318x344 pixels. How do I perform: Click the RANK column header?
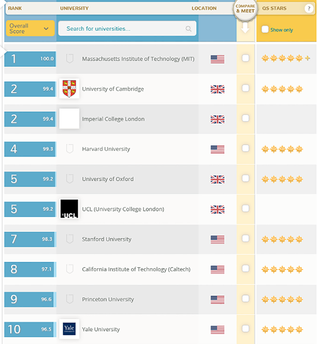(15, 8)
